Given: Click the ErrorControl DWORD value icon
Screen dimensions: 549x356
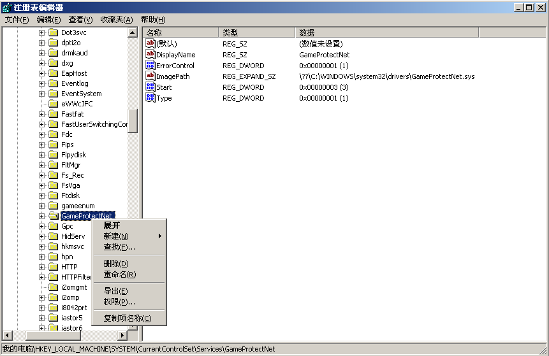Looking at the screenshot, I should (150, 66).
